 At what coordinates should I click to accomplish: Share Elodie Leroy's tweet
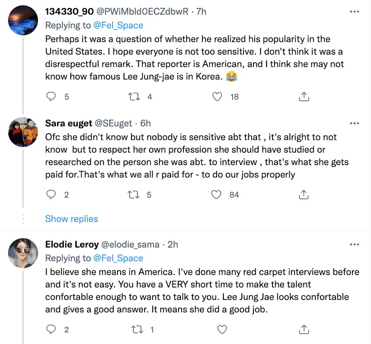304,330
